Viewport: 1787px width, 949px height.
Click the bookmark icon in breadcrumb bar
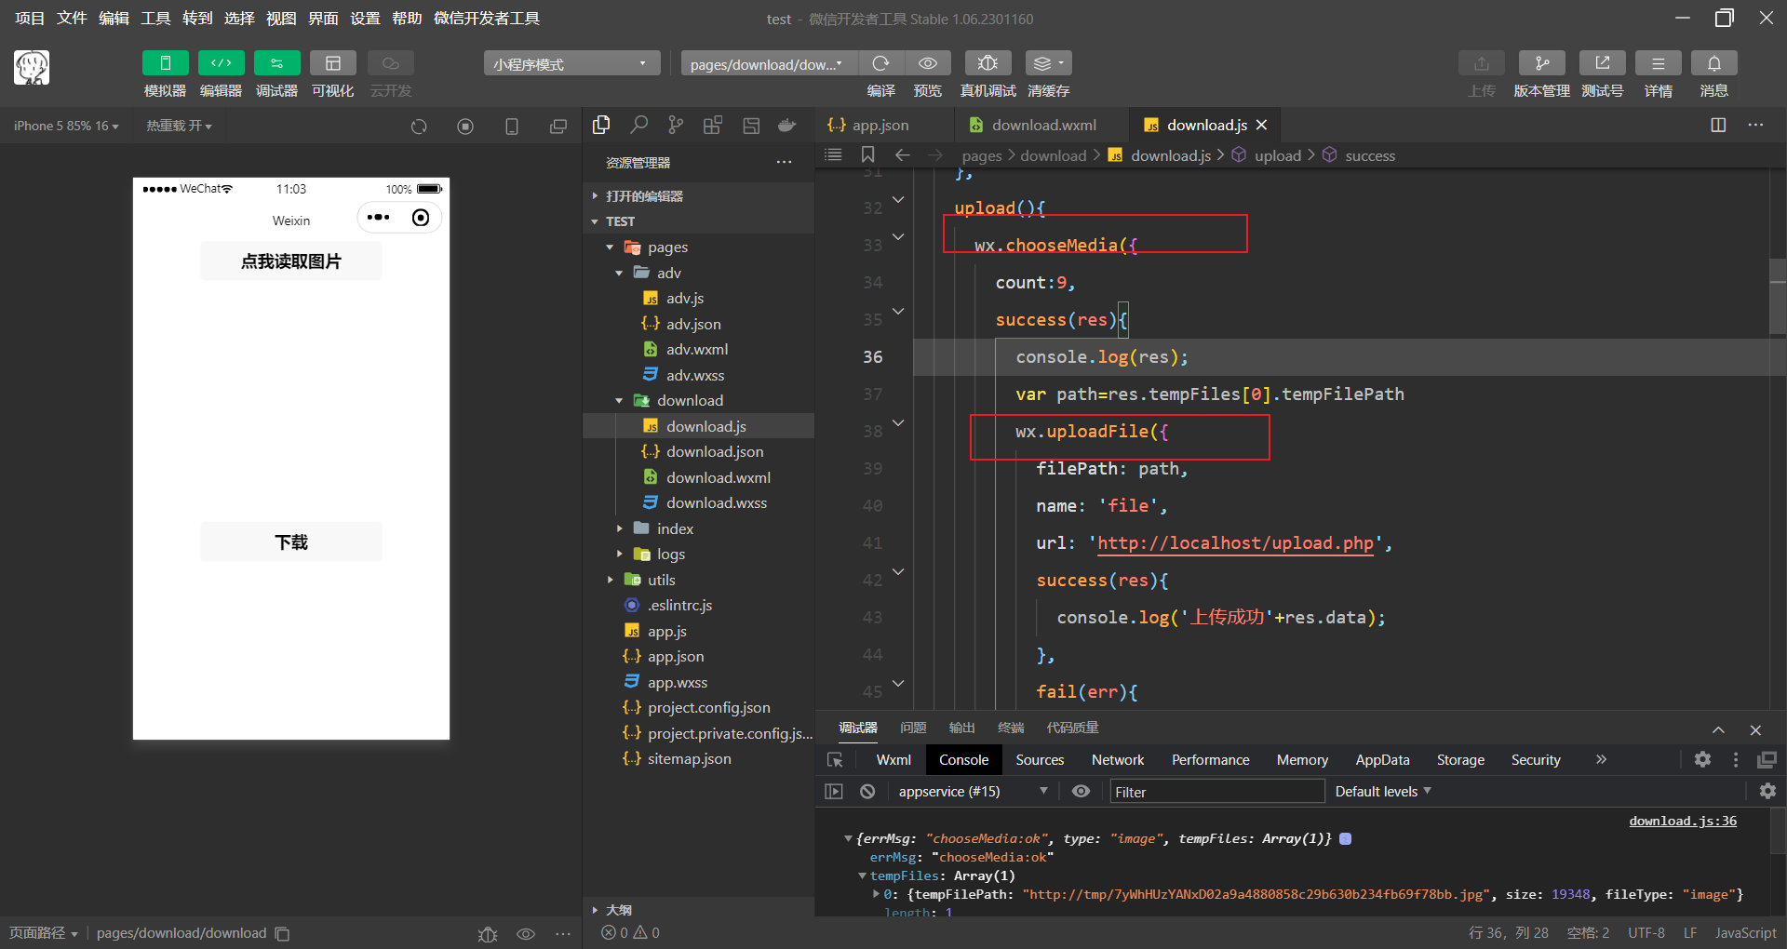pyautogui.click(x=867, y=154)
